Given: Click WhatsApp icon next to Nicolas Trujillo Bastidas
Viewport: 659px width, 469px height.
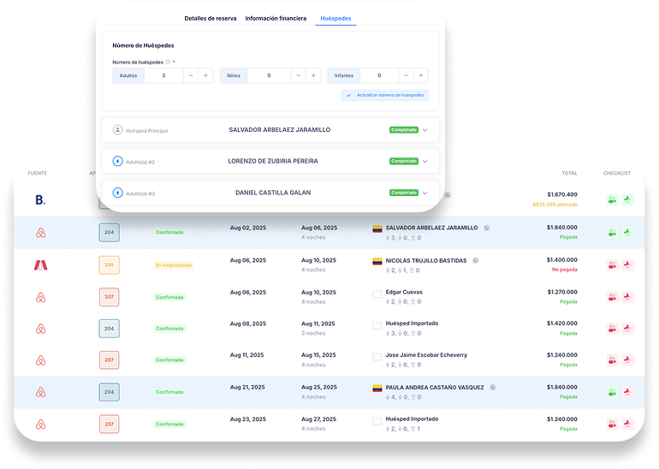Looking at the screenshot, I should (x=476, y=260).
